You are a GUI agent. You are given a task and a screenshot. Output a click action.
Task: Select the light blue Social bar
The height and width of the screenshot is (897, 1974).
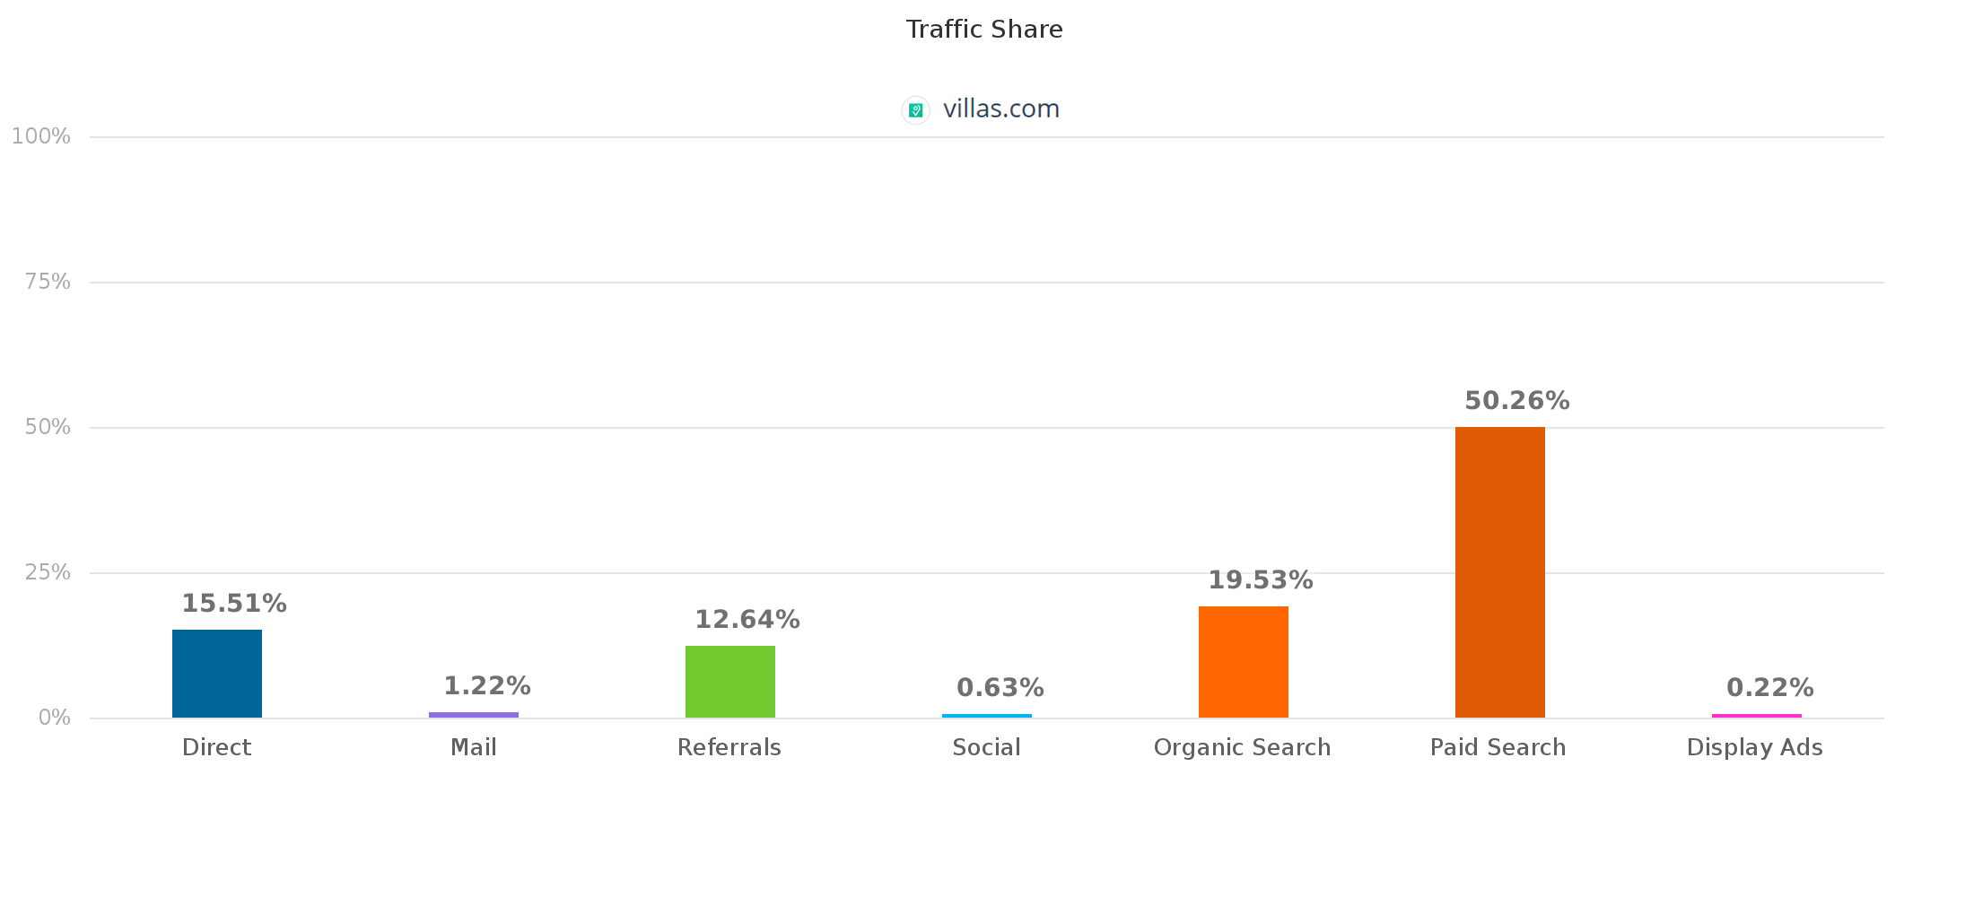987,716
